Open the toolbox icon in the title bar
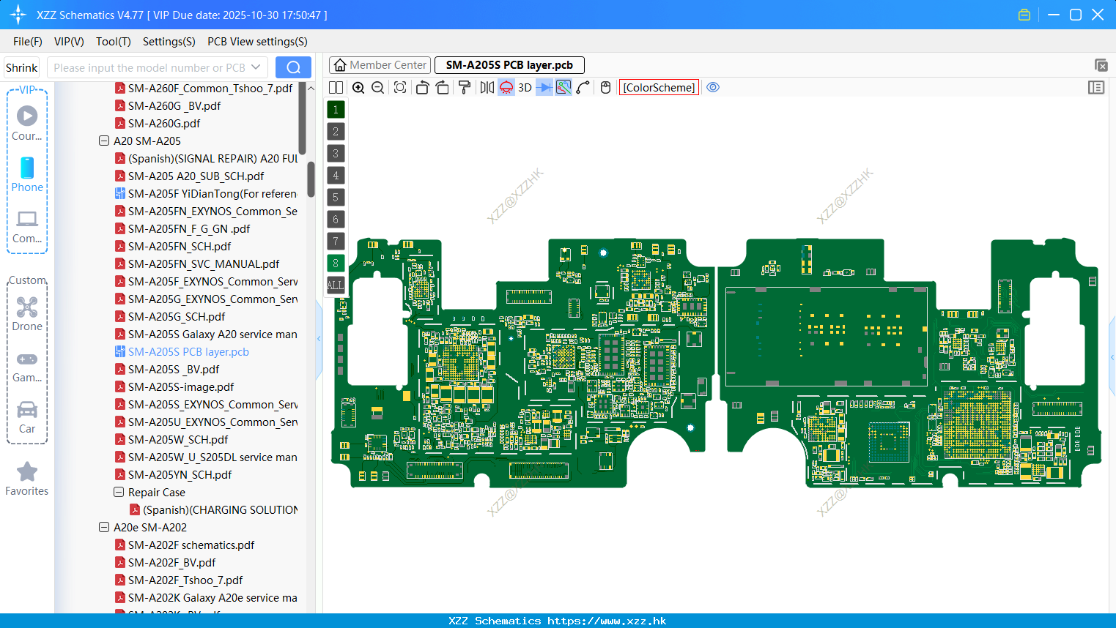The width and height of the screenshot is (1116, 628). pyautogui.click(x=1024, y=15)
